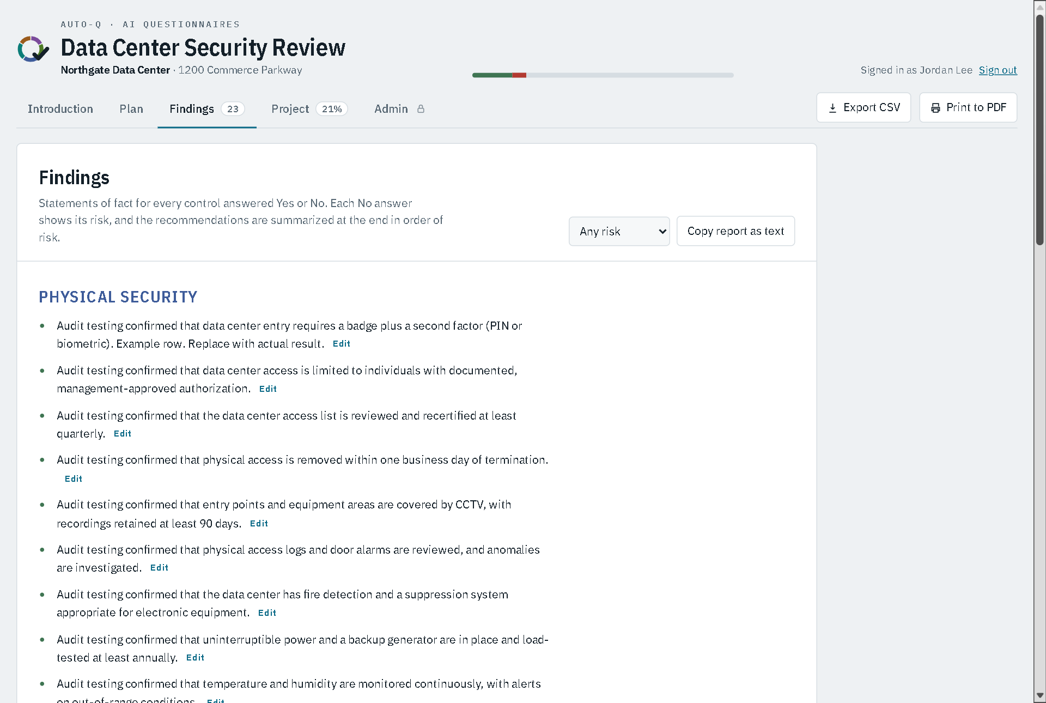The image size is (1046, 703).
Task: Open the Any risk filter dropdown
Action: [619, 232]
